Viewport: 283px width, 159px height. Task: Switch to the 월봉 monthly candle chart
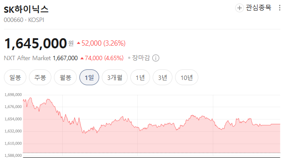[65, 77]
